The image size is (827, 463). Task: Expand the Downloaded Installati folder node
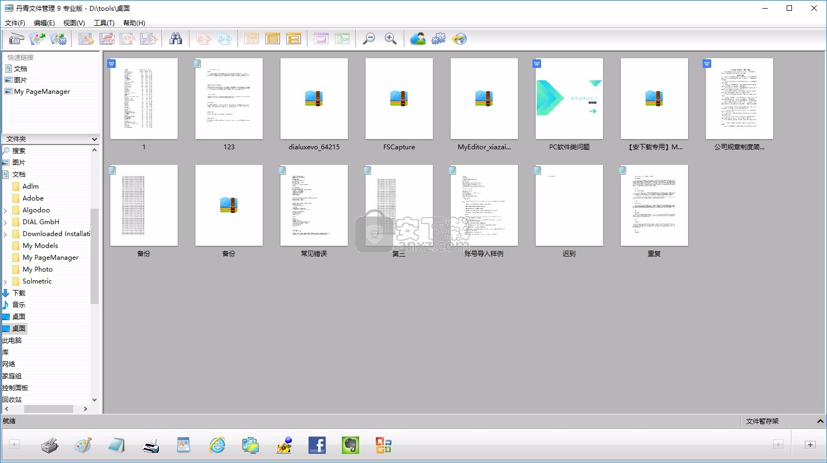[5, 234]
